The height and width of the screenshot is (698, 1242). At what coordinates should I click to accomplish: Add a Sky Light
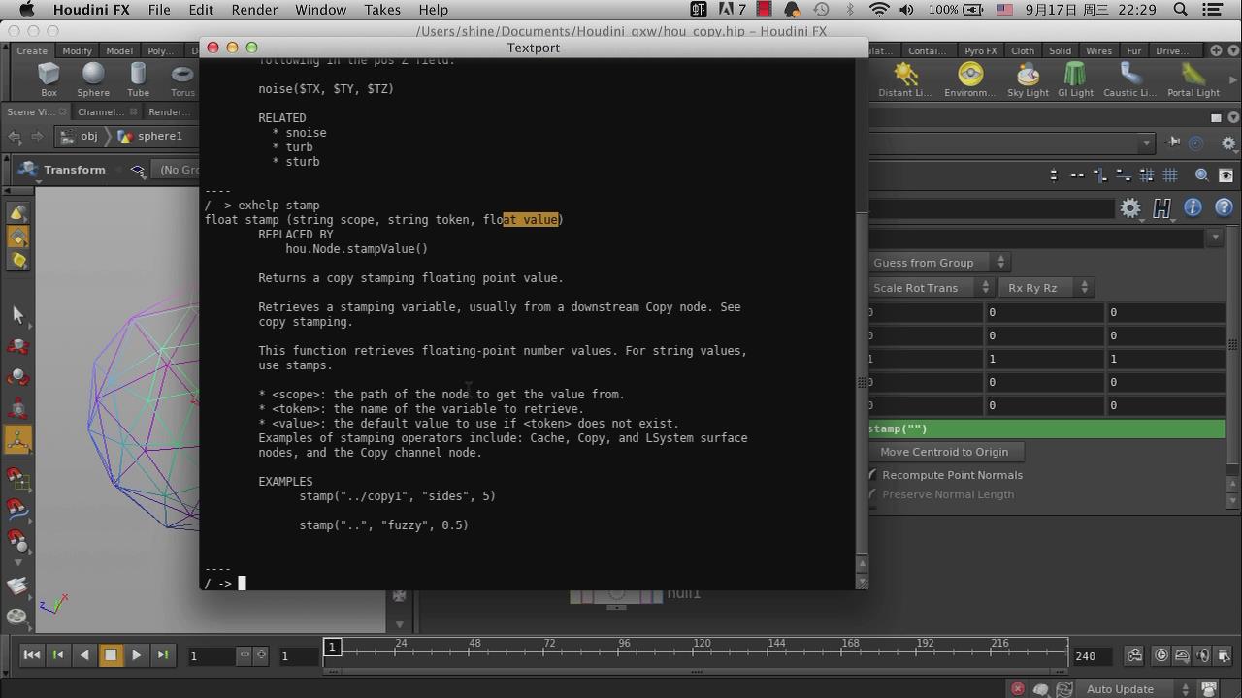1028,79
